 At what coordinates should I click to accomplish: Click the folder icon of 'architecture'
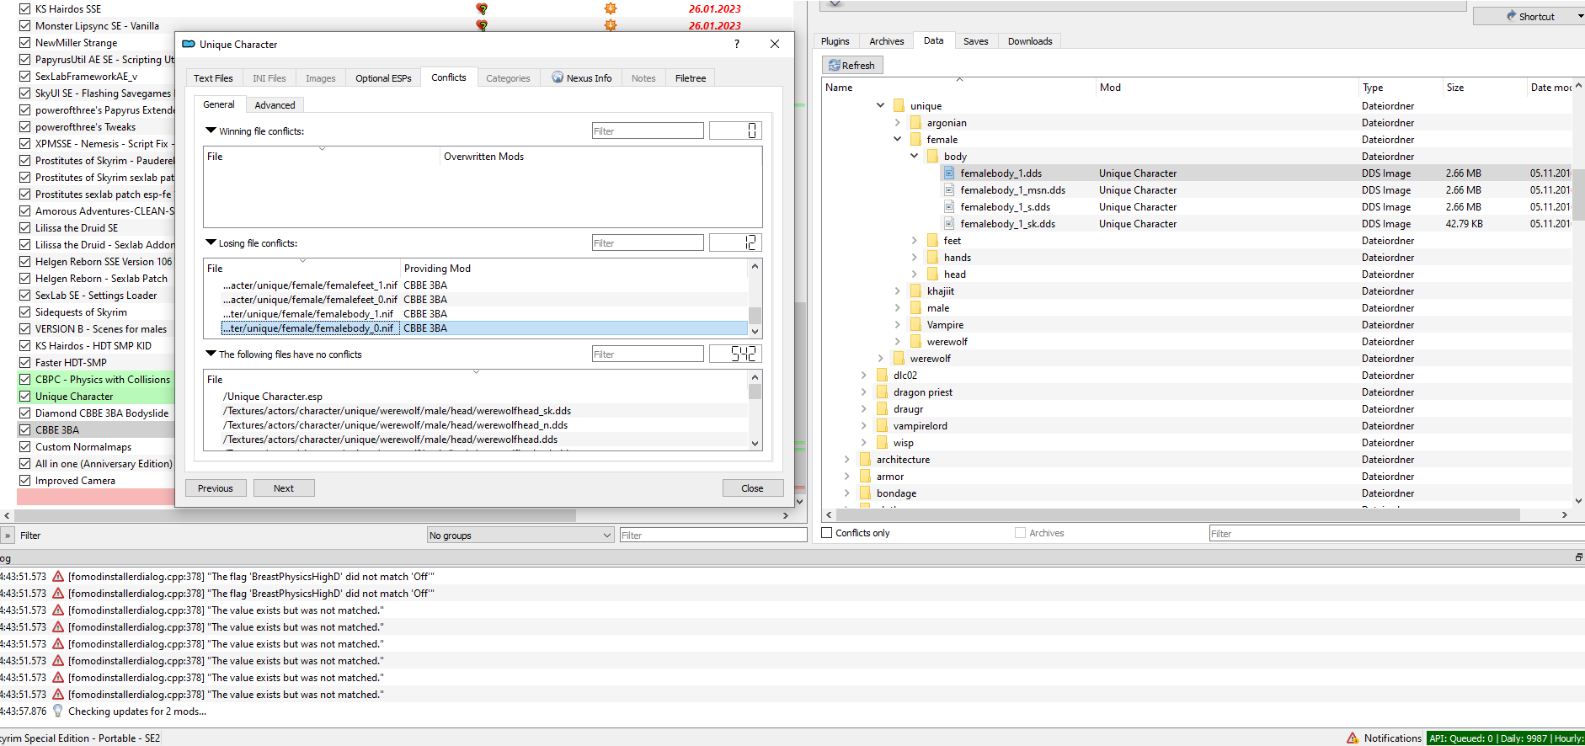pyautogui.click(x=865, y=460)
